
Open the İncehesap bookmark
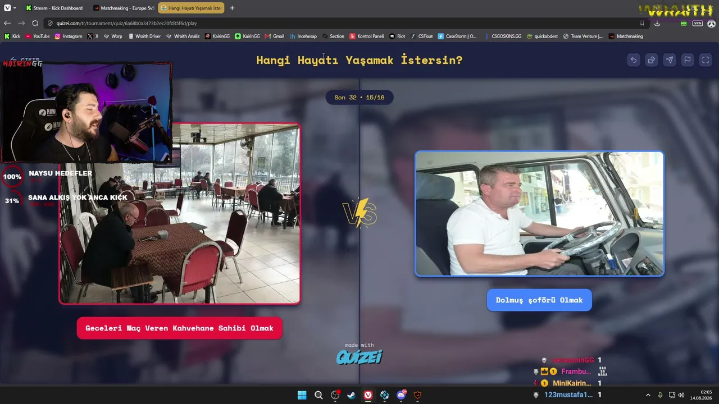pyautogui.click(x=303, y=36)
